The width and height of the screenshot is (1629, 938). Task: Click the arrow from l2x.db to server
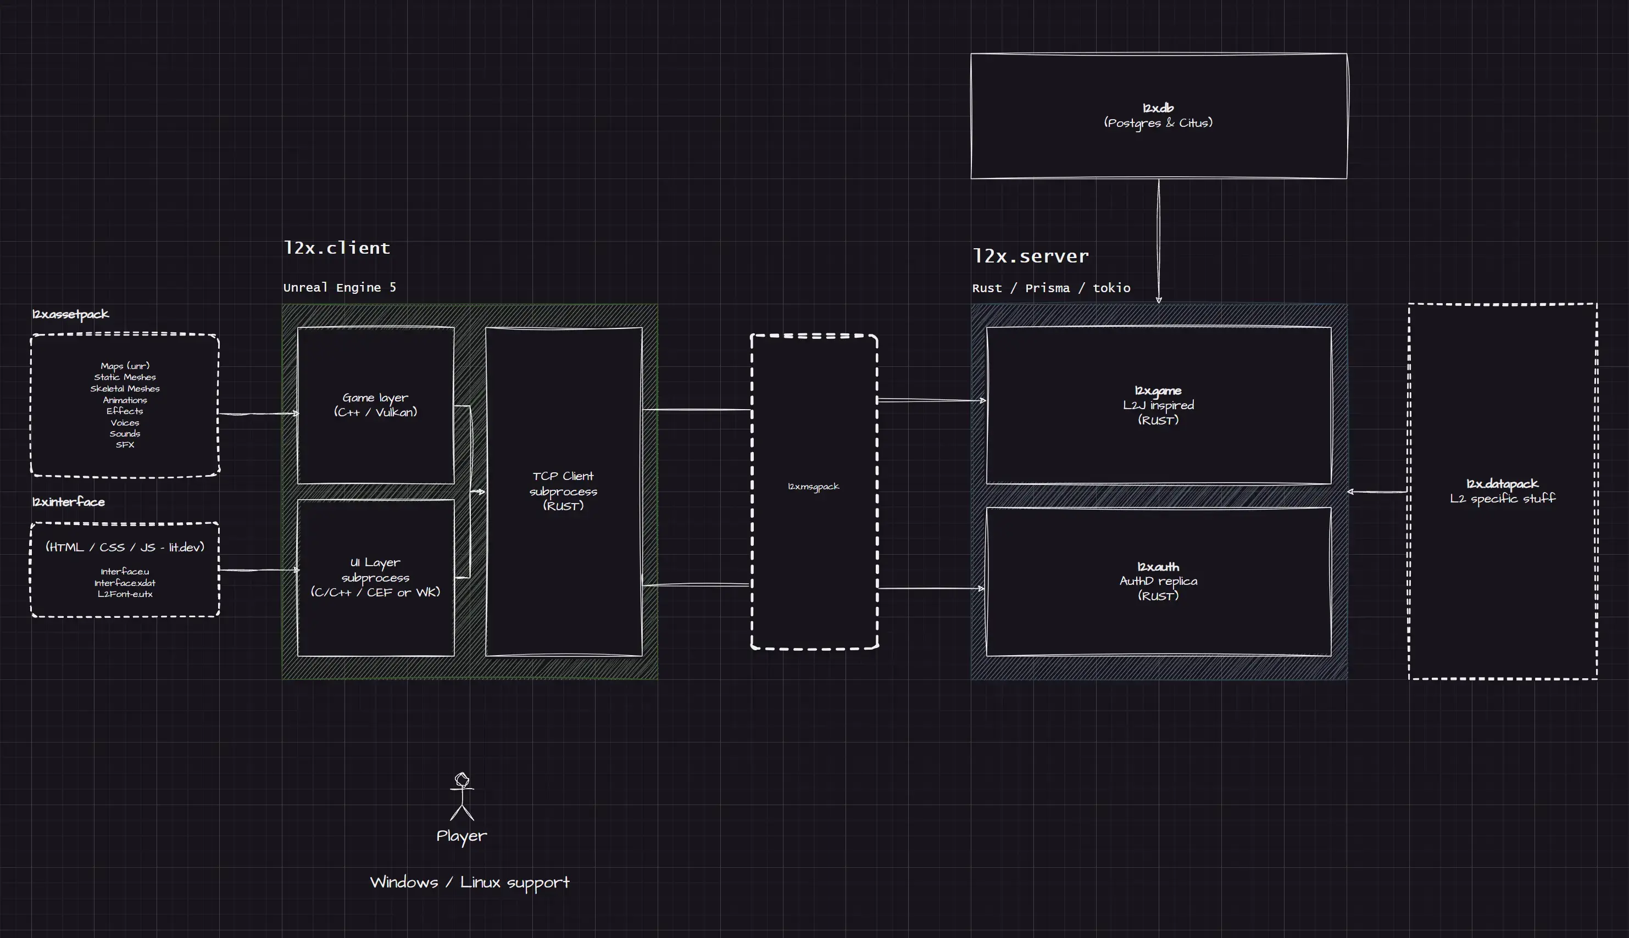pyautogui.click(x=1159, y=241)
